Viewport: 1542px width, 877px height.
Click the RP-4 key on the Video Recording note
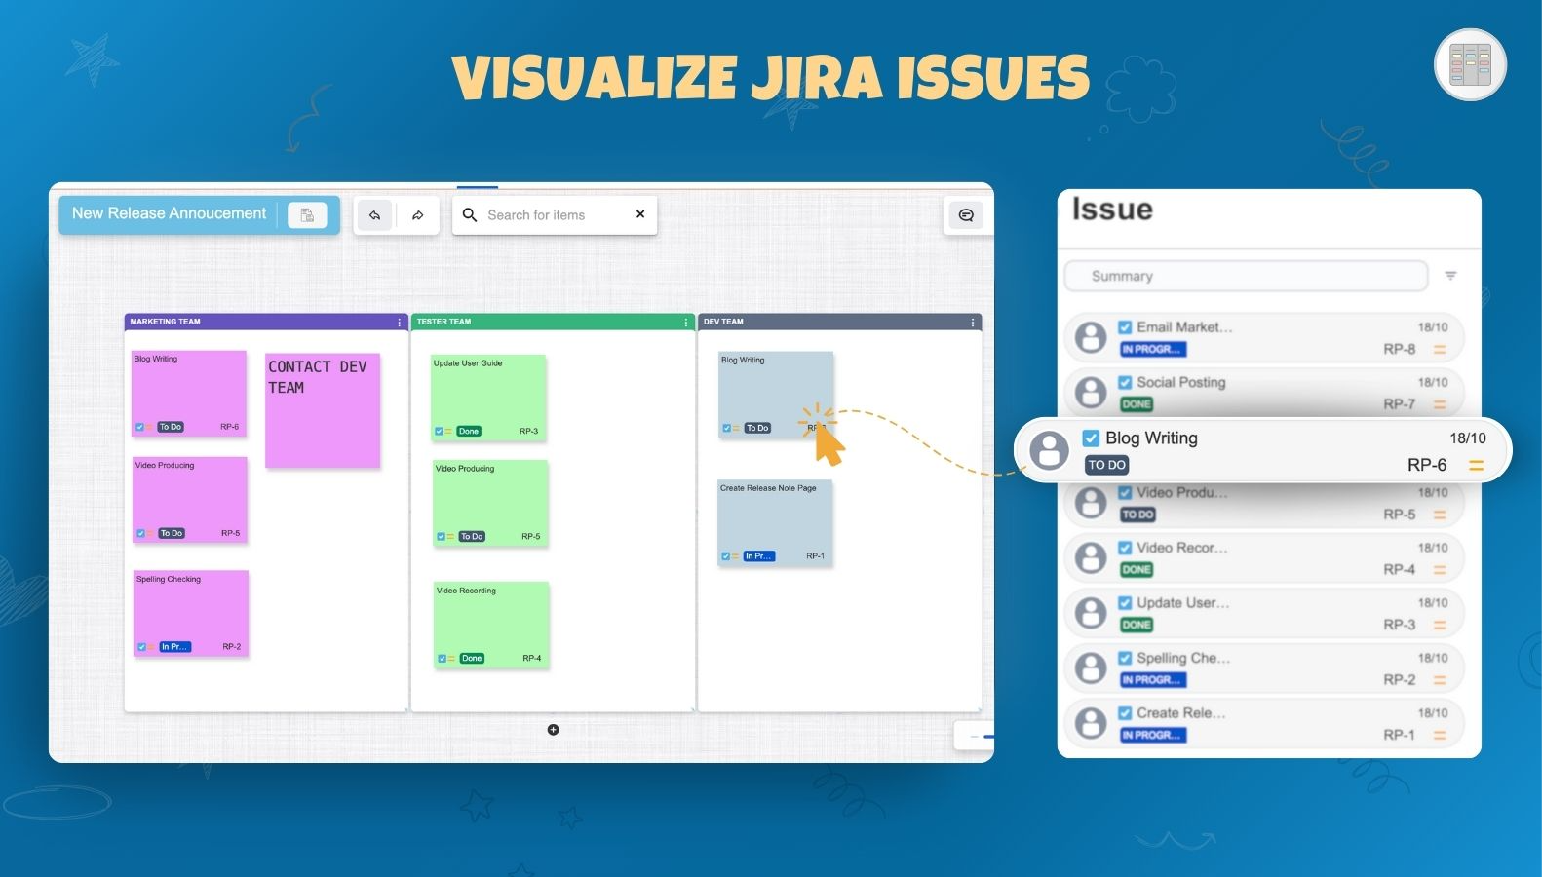pos(531,659)
